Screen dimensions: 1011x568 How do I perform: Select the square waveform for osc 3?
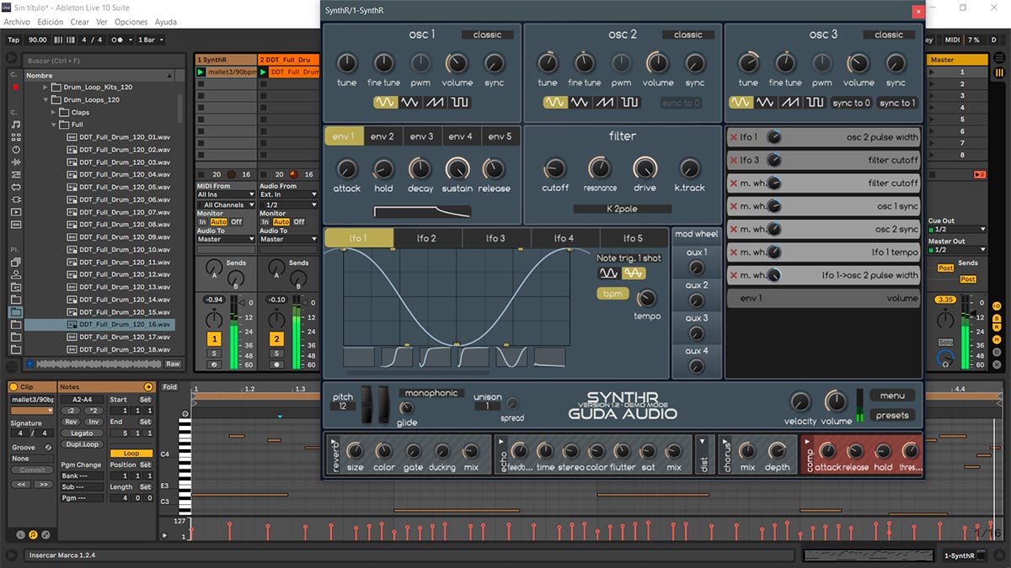click(815, 103)
